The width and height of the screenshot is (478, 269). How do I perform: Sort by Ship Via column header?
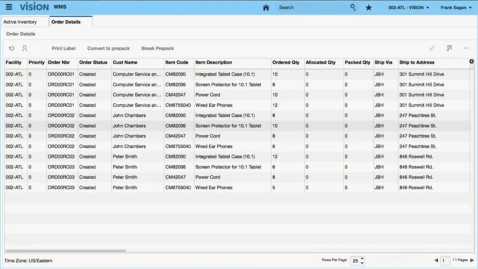click(x=383, y=62)
